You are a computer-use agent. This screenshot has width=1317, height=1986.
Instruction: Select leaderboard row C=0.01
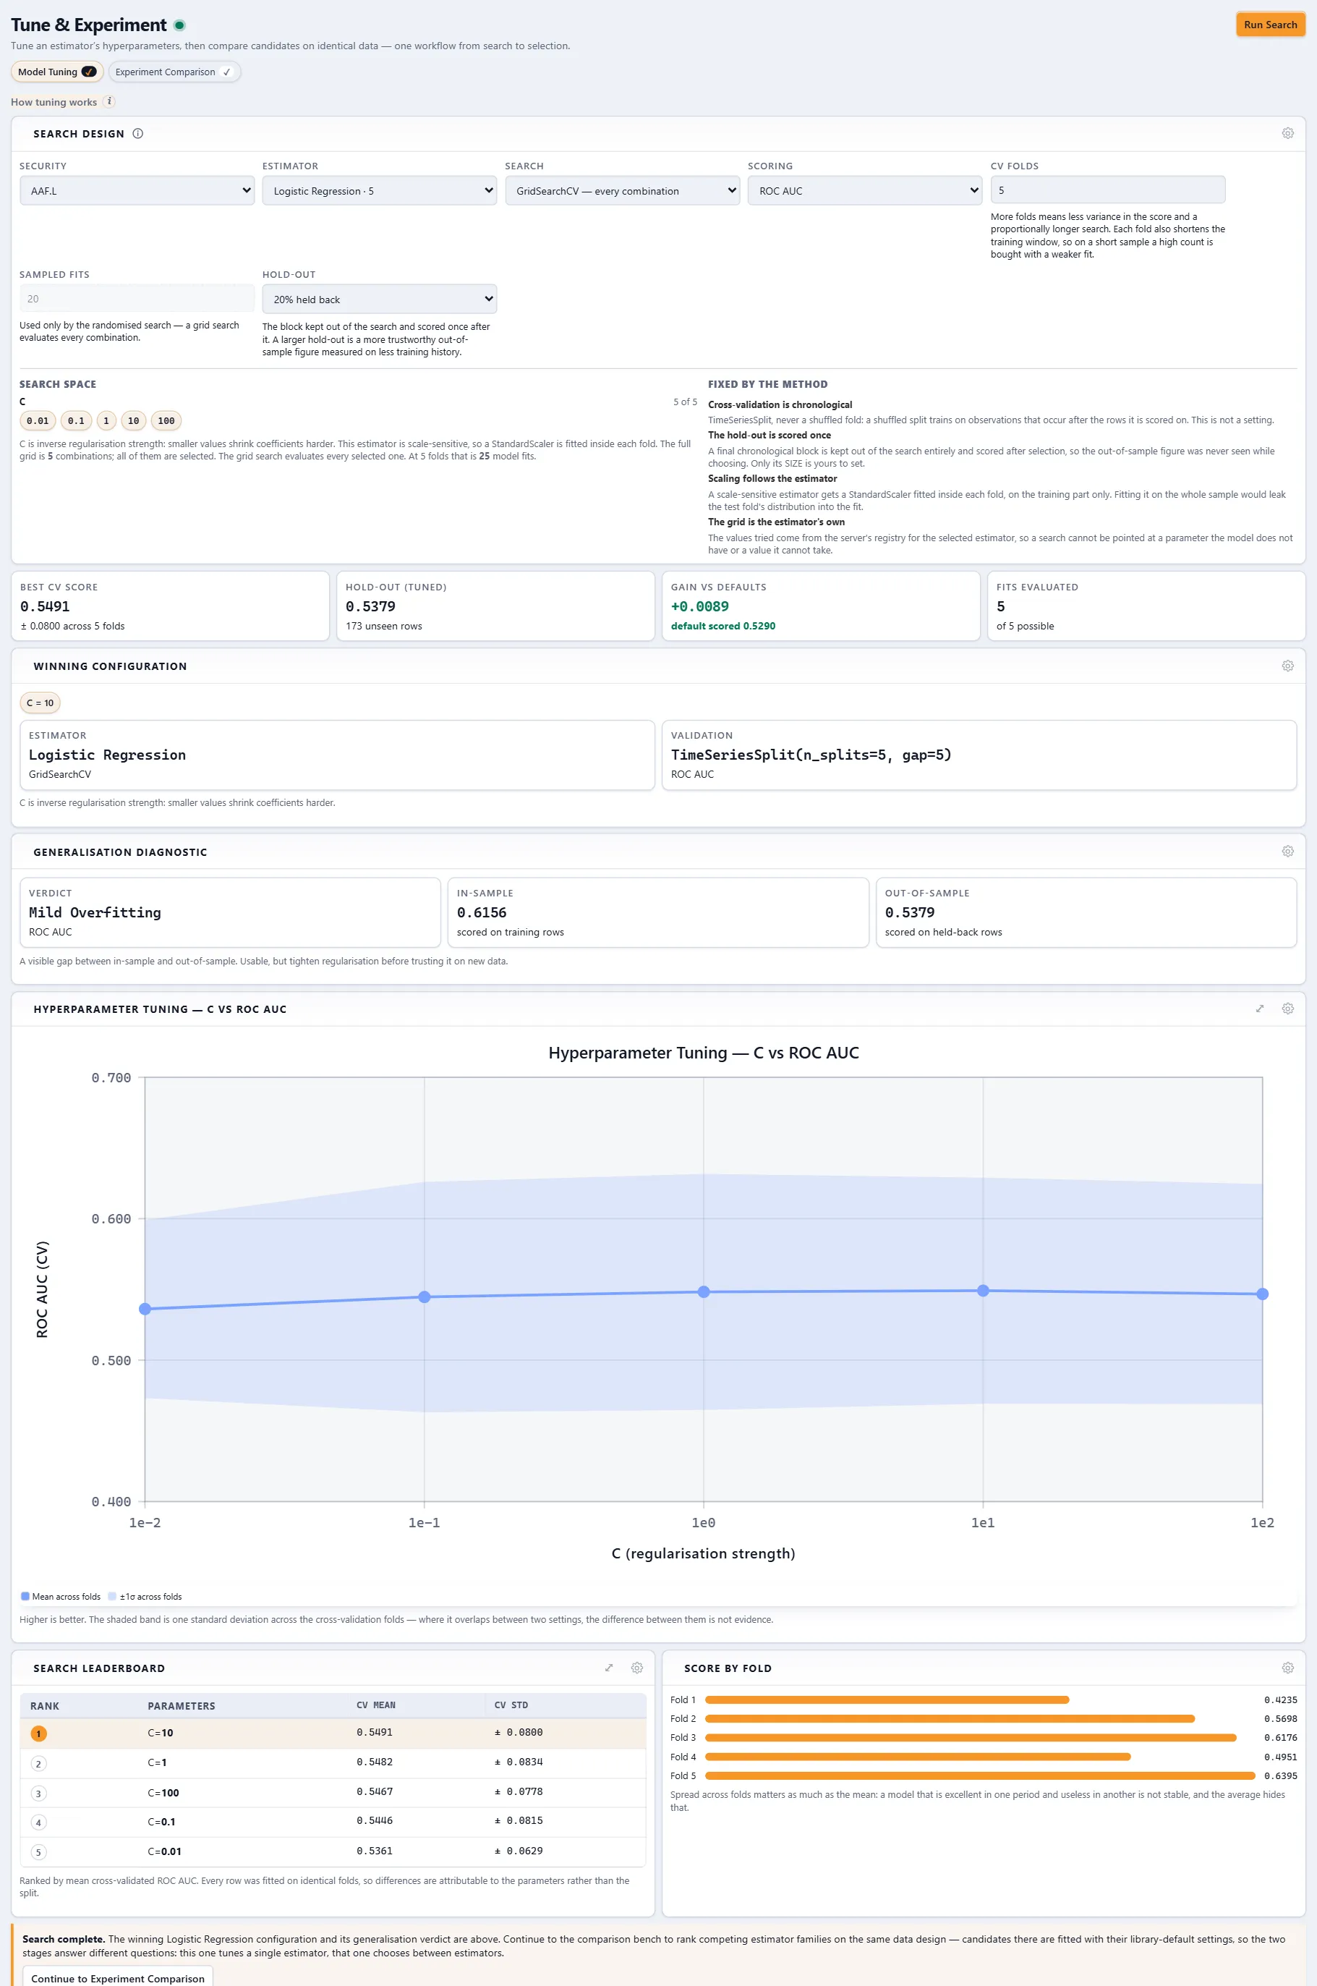[x=333, y=1851]
